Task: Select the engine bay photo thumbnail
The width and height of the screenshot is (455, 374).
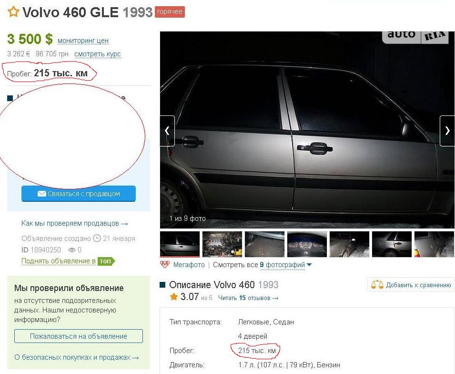Action: coord(222,244)
